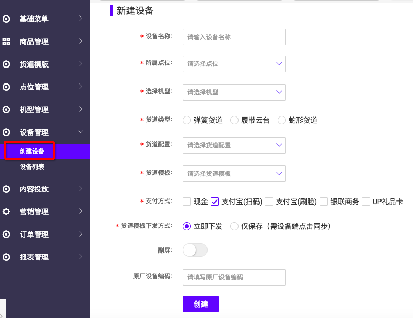Expand the 报表管理 chevron arrow

point(81,256)
